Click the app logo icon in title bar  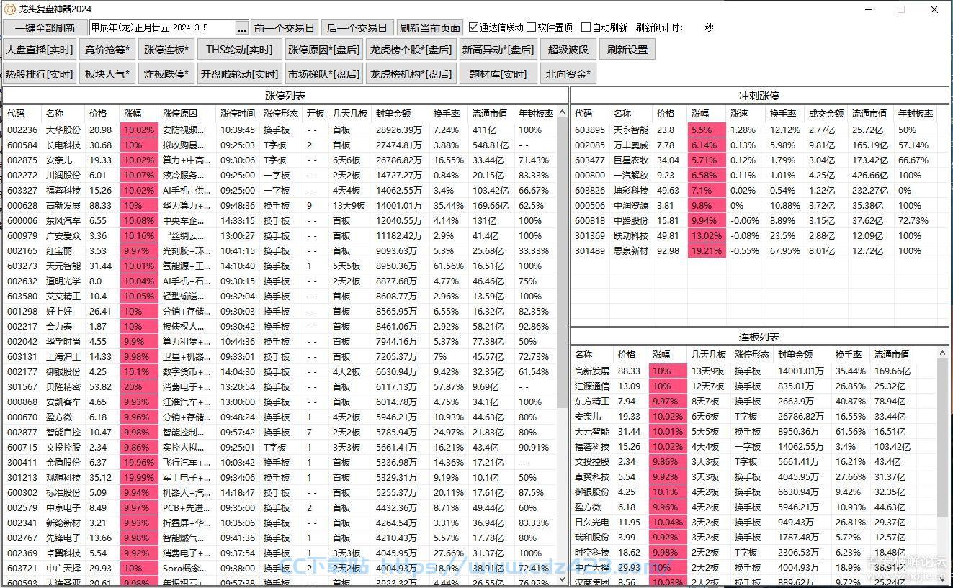(10, 9)
